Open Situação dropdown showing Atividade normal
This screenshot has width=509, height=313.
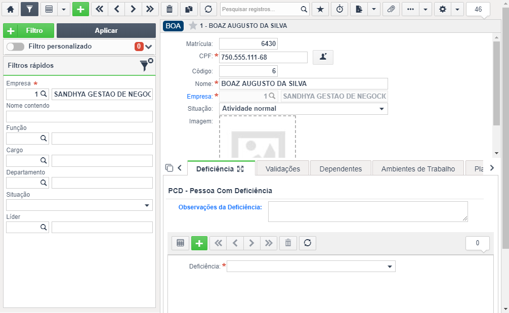304,109
